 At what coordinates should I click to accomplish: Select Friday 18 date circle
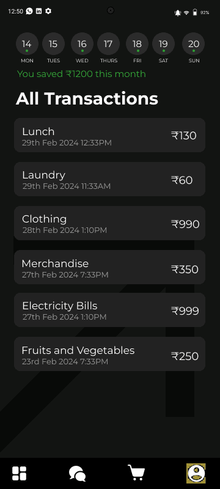coord(137,44)
